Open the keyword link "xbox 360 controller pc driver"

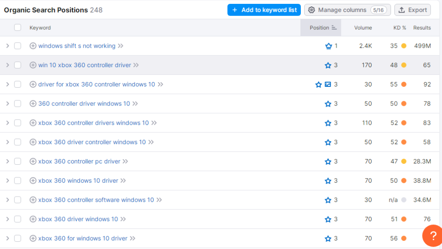[79, 161]
